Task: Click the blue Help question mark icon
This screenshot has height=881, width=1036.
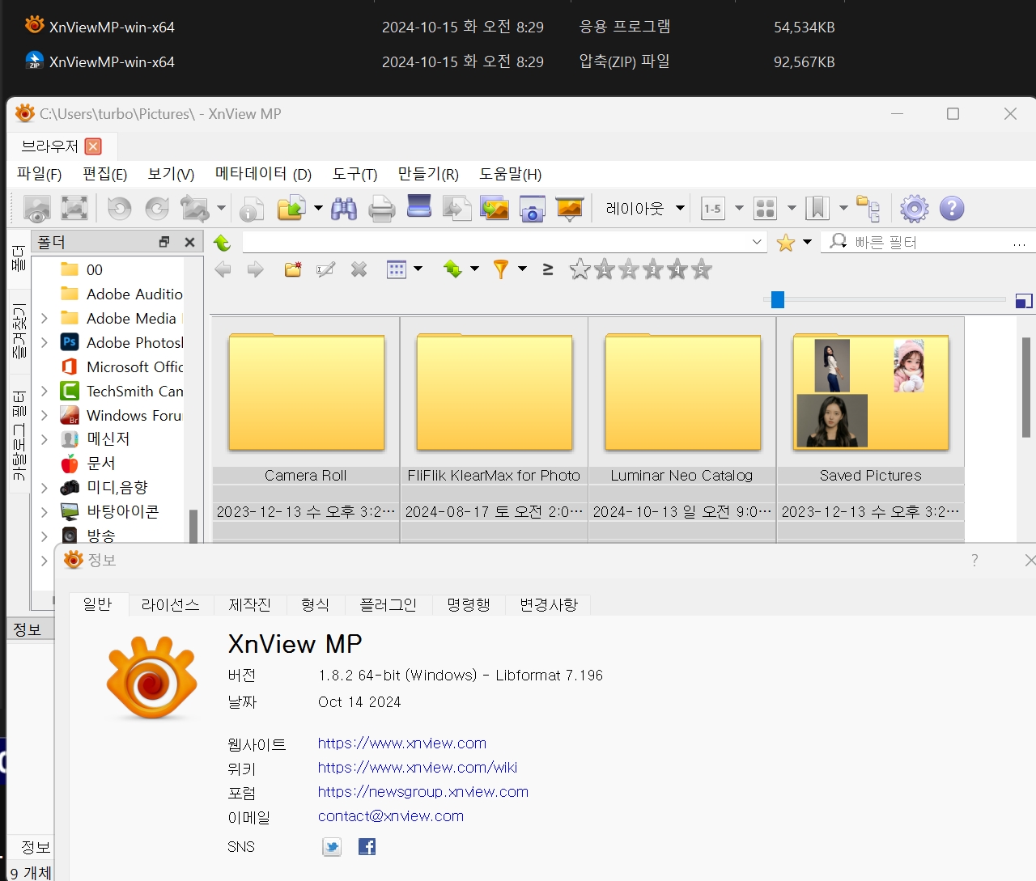Action: pos(952,209)
